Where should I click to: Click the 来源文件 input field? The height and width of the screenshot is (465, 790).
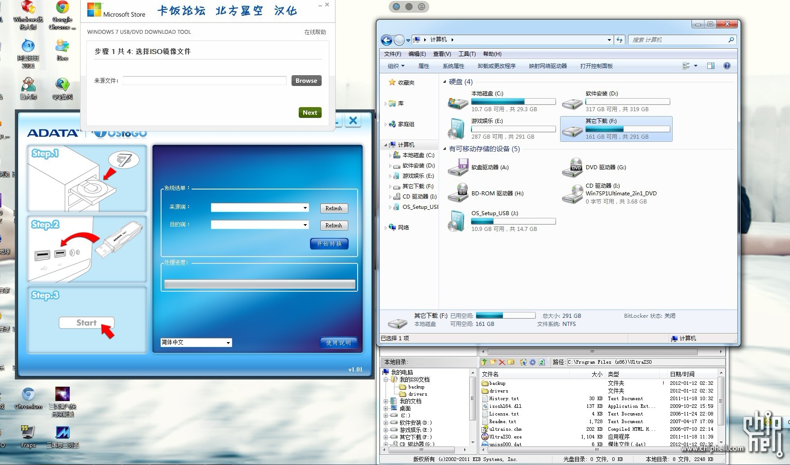(x=205, y=81)
